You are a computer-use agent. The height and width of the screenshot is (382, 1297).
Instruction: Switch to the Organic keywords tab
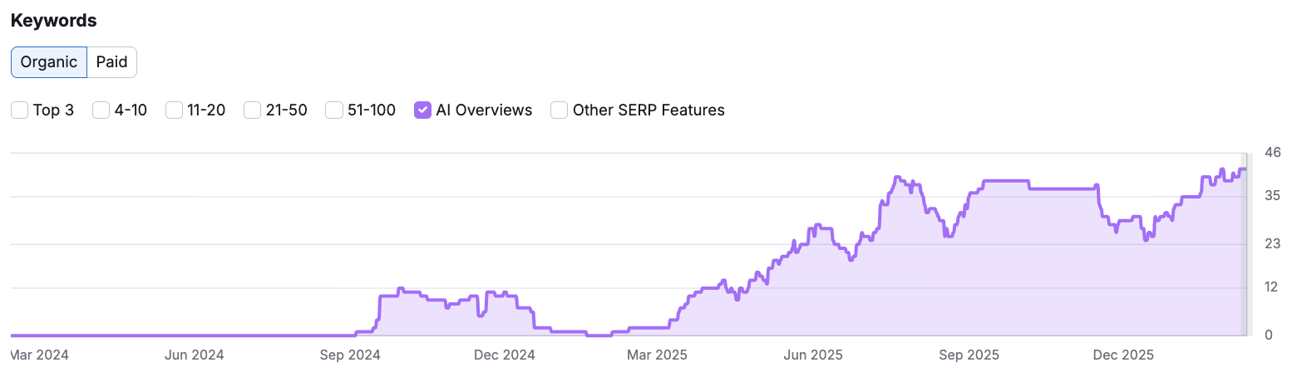point(49,62)
